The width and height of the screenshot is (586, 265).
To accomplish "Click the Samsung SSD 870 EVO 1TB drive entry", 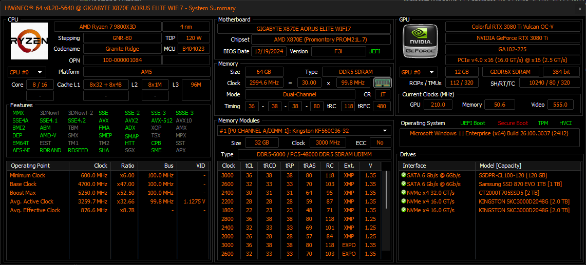I will tap(520, 184).
